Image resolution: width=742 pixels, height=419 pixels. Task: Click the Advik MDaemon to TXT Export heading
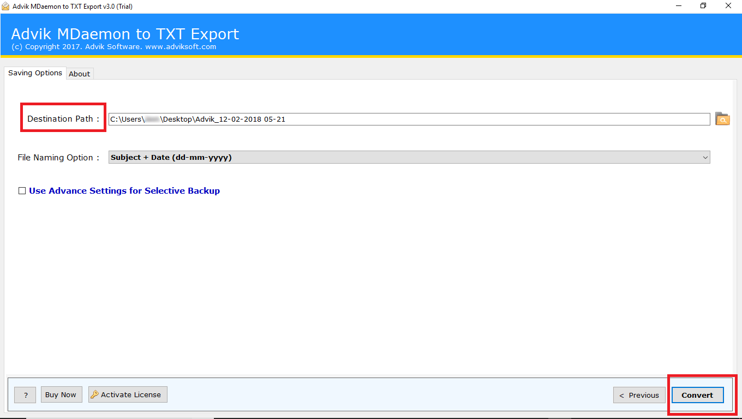coord(125,34)
